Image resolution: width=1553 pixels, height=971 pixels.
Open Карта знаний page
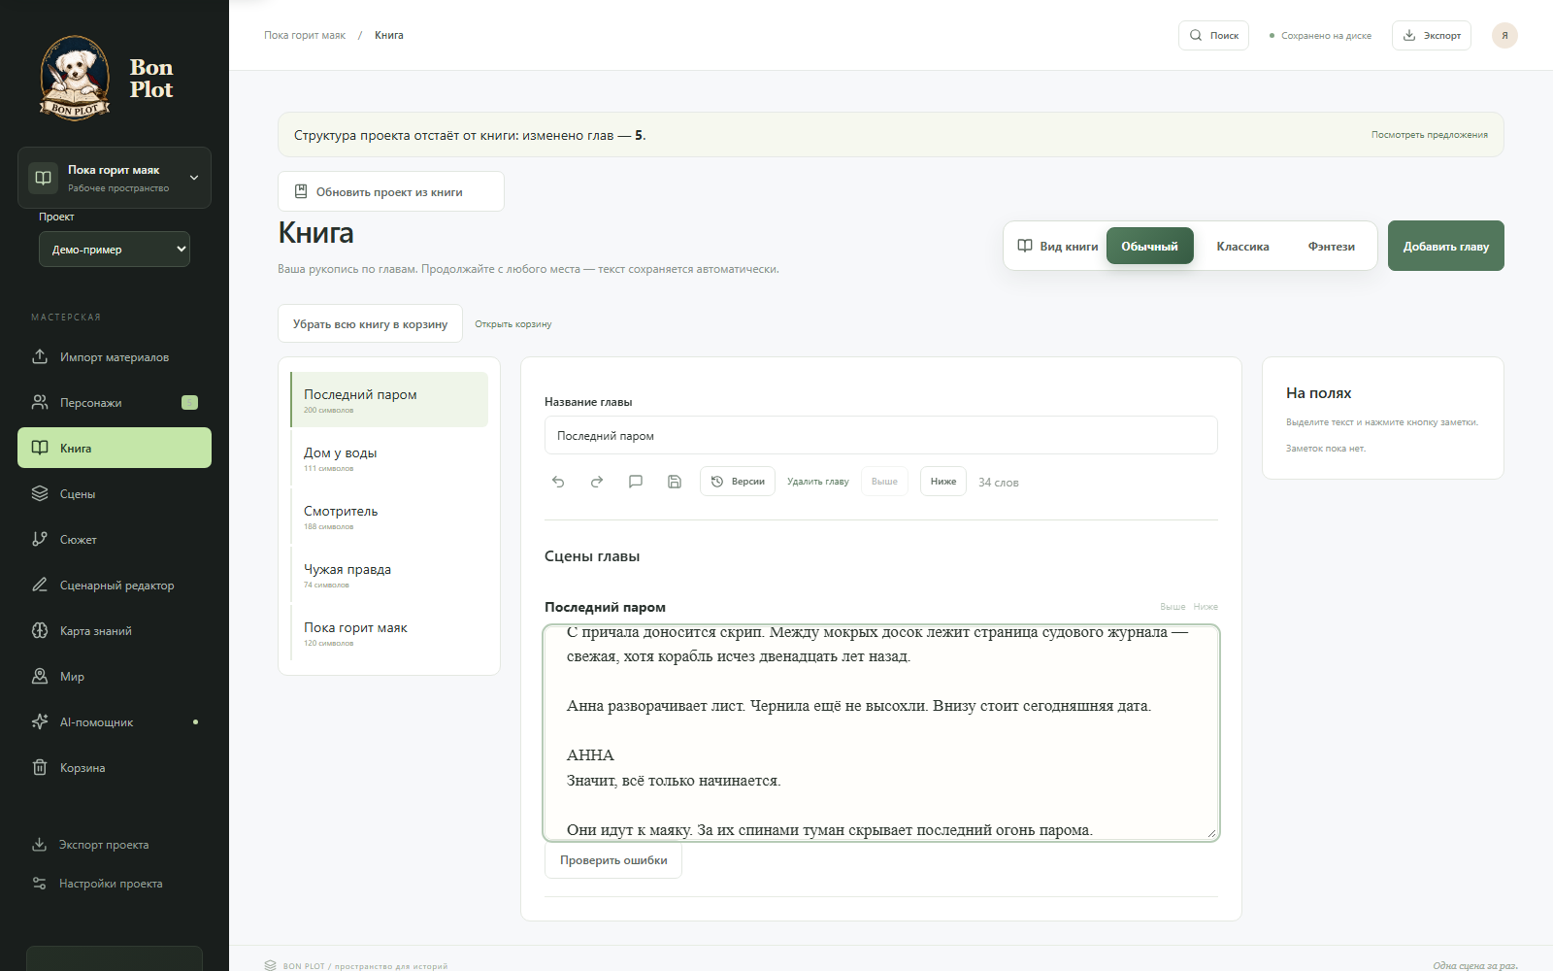click(115, 631)
